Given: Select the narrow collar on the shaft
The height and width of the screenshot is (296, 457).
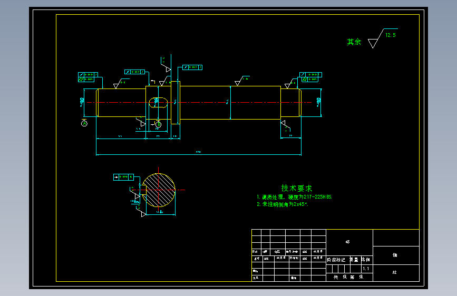Looking at the screenshot, I should (176, 103).
